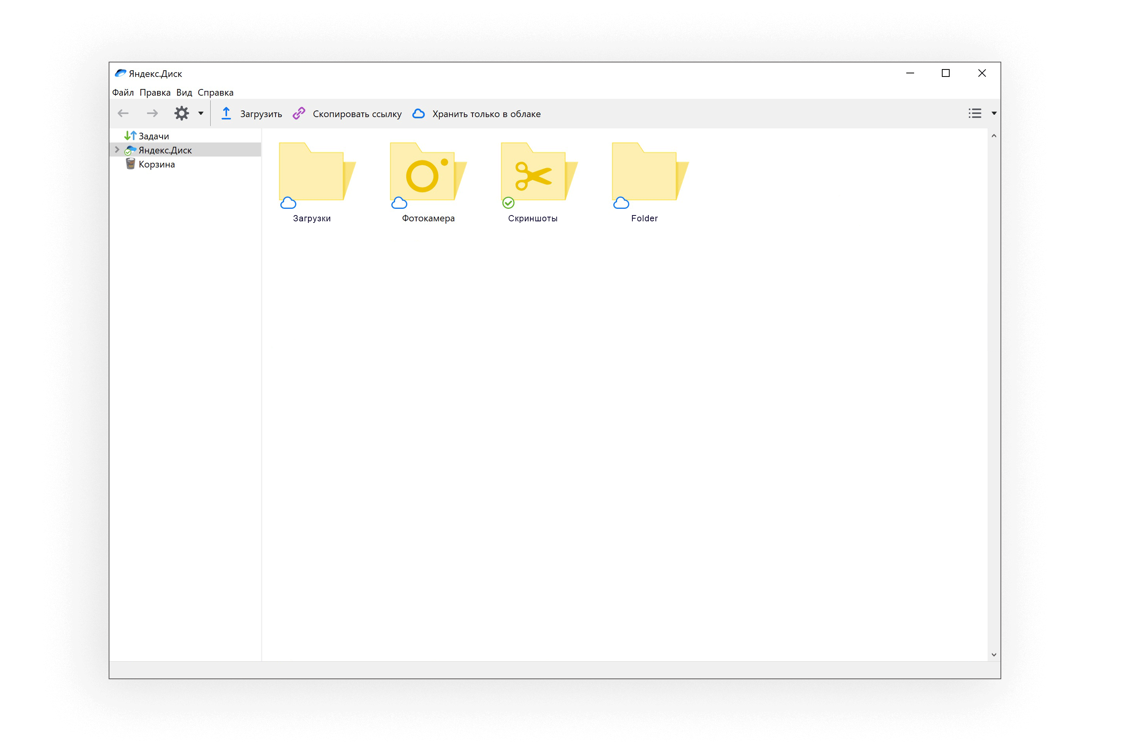Click the scrollbar down arrow
The height and width of the screenshot is (753, 1131).
tap(993, 655)
